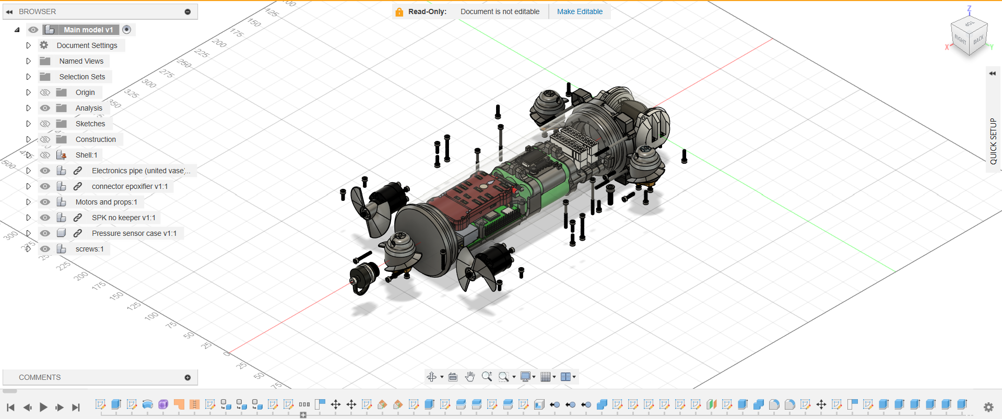Click link icon beside SPK no keeper
The image size is (1002, 419).
tap(78, 218)
